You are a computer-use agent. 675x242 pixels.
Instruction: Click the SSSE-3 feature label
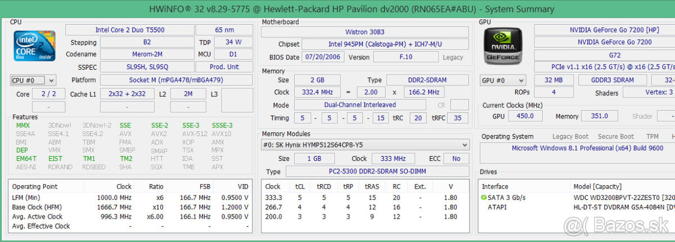[222, 126]
